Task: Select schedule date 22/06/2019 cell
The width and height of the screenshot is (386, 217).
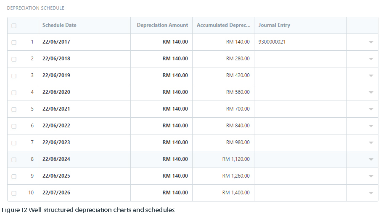Action: (x=84, y=75)
